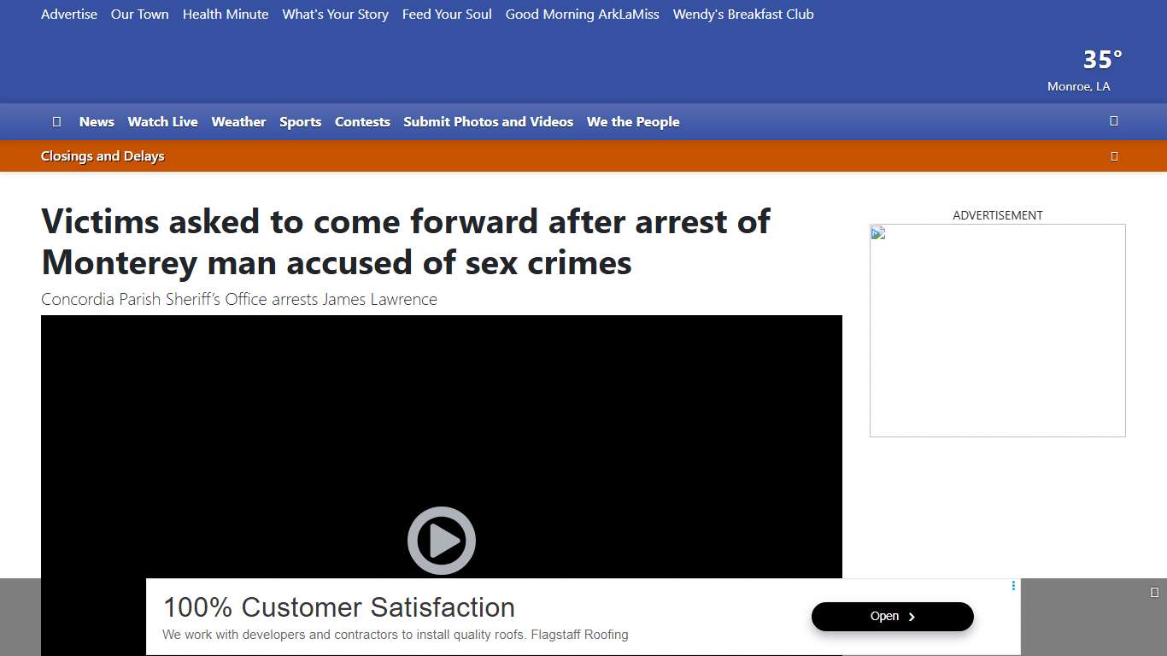
Task: Close the bottom banner advertisement
Action: tap(1154, 592)
